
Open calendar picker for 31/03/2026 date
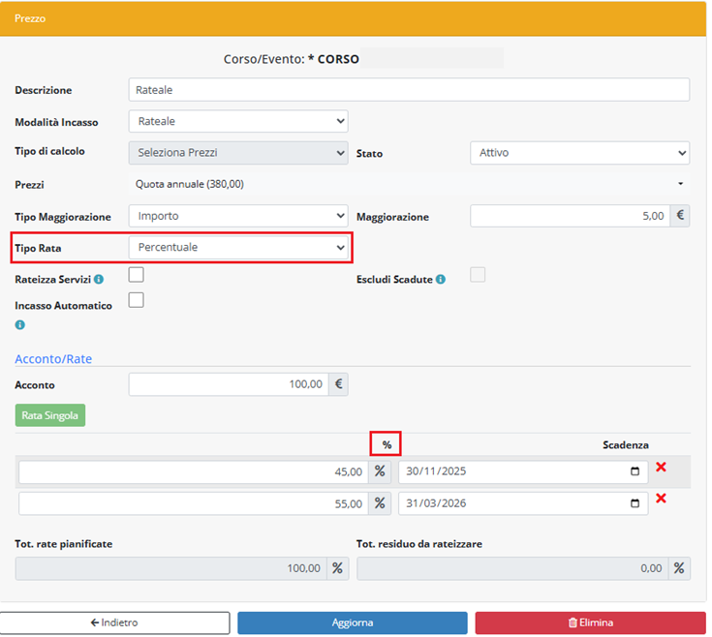635,503
